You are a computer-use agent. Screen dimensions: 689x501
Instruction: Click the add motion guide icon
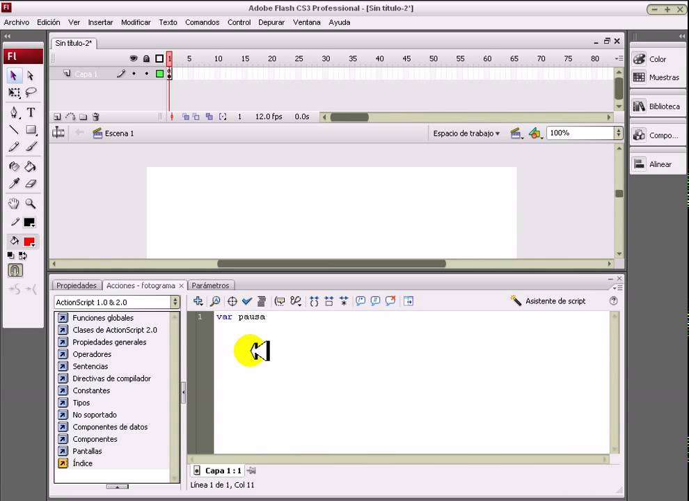70,117
